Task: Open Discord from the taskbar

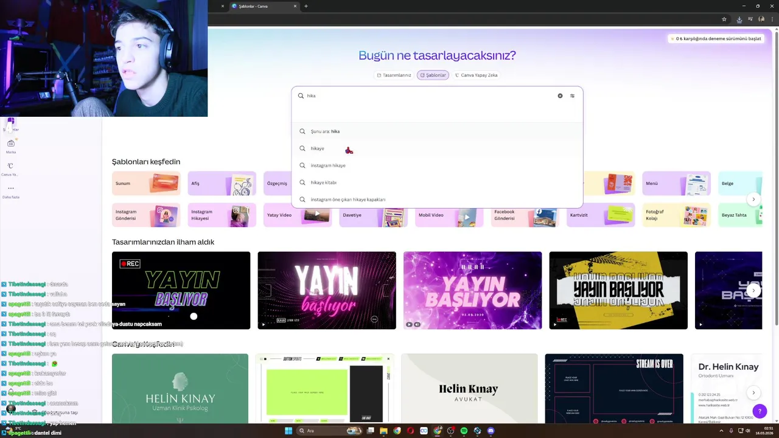Action: click(491, 431)
